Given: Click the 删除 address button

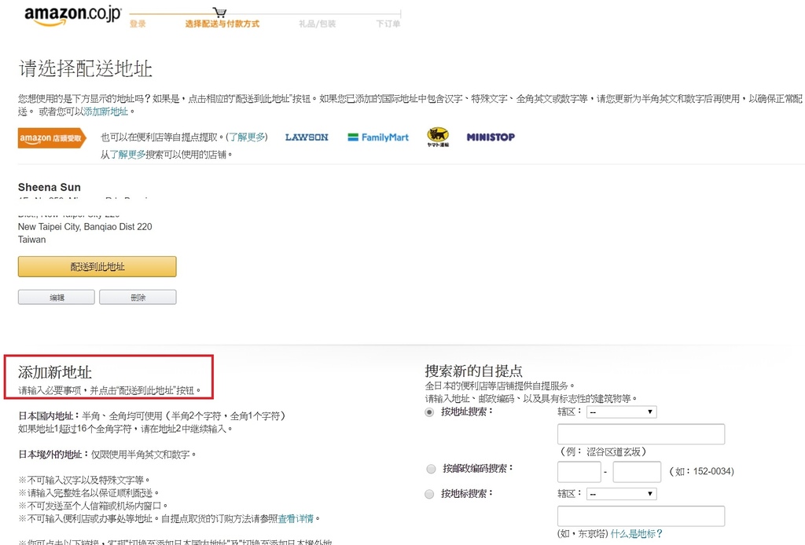Looking at the screenshot, I should pos(138,298).
